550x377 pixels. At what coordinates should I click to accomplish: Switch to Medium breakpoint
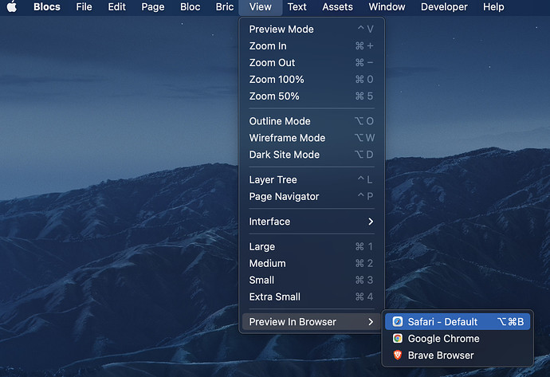pyautogui.click(x=312, y=263)
